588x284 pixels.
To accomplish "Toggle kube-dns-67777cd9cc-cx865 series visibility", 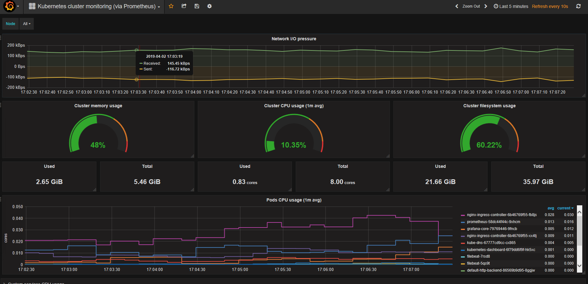I will (491, 243).
